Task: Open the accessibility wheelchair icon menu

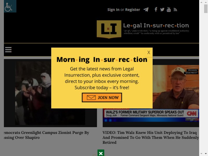Action: point(10,6)
